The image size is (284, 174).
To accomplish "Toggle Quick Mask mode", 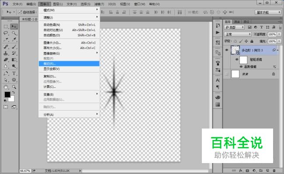I will click(x=6, y=107).
